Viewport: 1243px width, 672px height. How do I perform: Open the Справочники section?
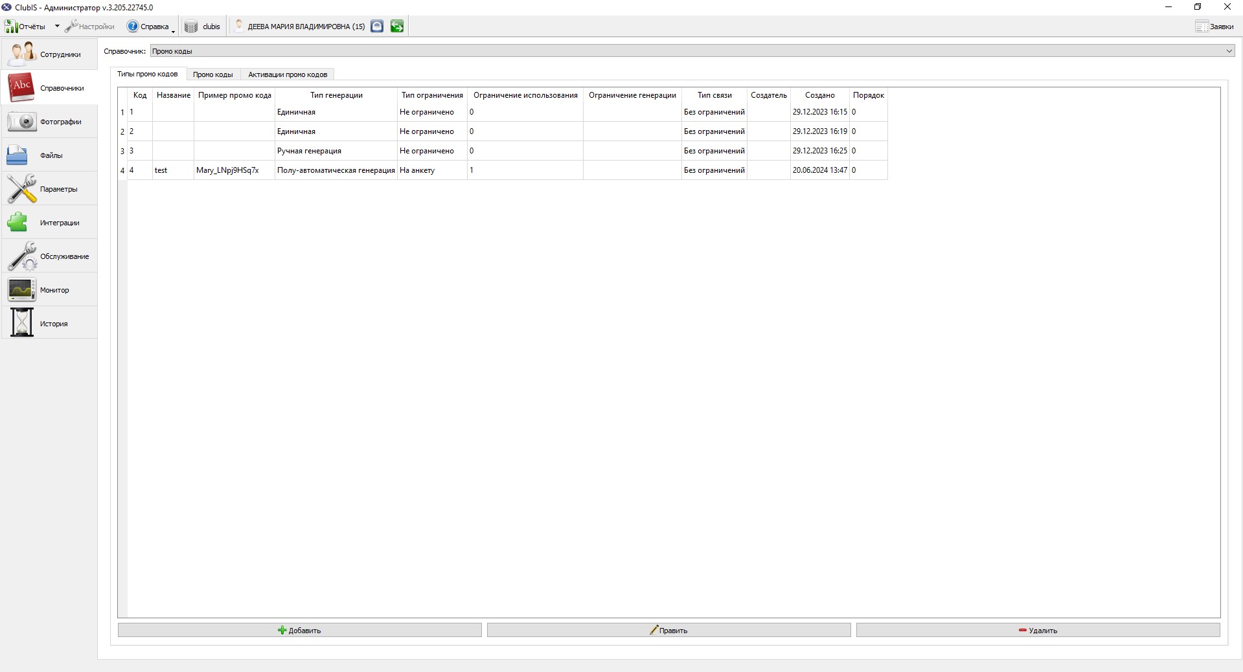click(x=49, y=88)
